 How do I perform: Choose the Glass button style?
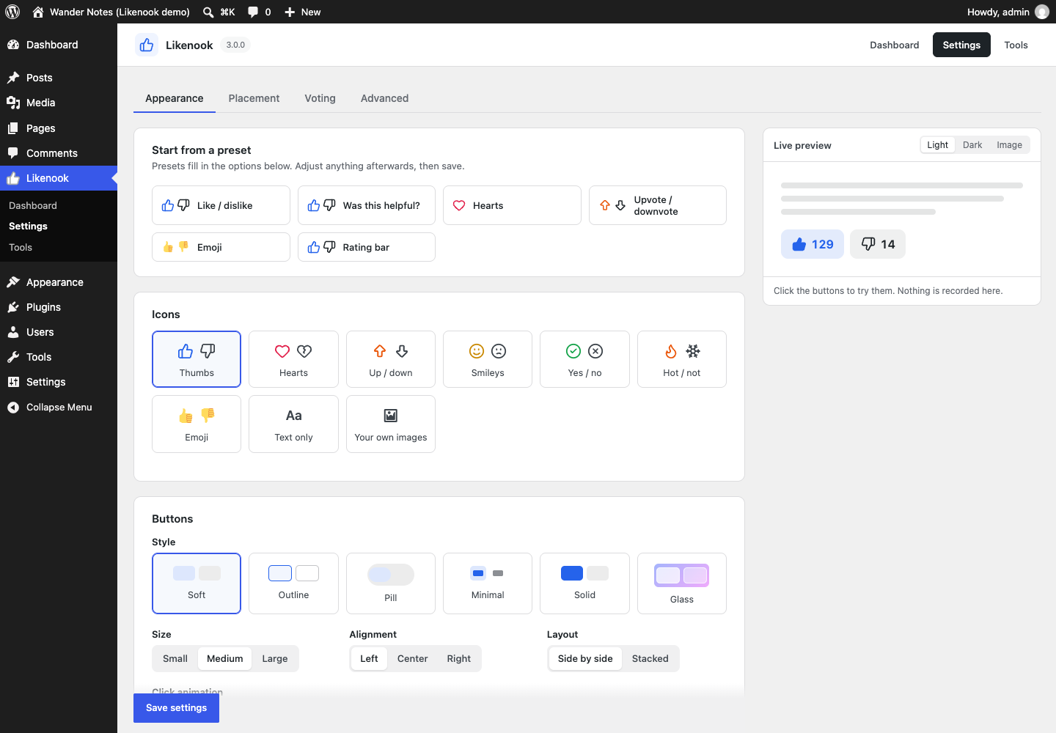point(682,583)
